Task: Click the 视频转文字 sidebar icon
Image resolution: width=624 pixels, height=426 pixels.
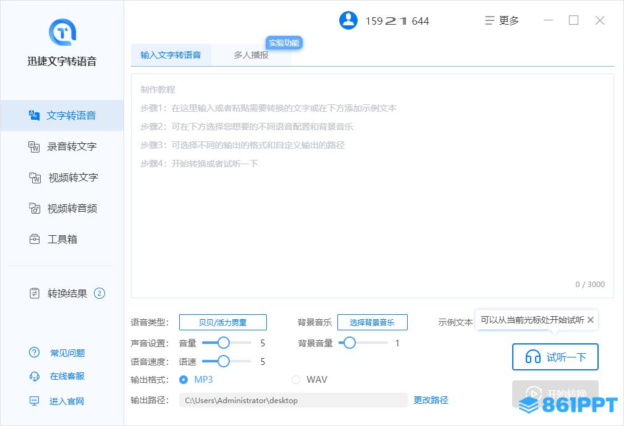Action: pyautogui.click(x=35, y=177)
